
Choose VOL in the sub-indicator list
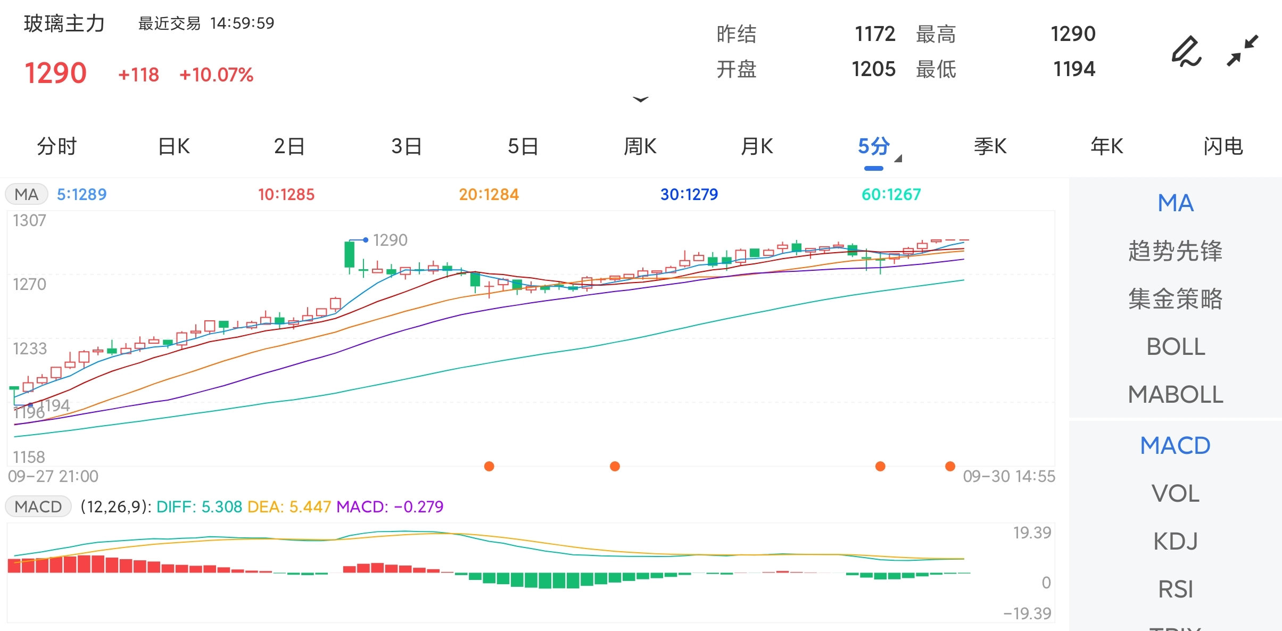click(x=1176, y=494)
